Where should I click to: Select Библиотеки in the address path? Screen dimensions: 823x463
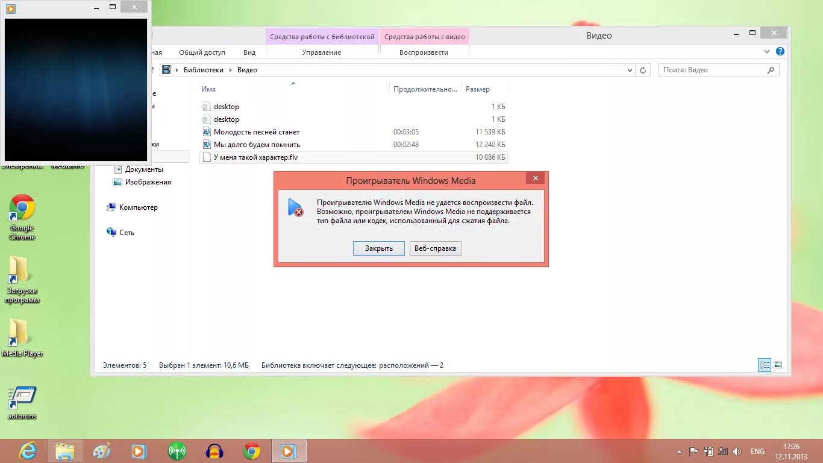tap(204, 70)
